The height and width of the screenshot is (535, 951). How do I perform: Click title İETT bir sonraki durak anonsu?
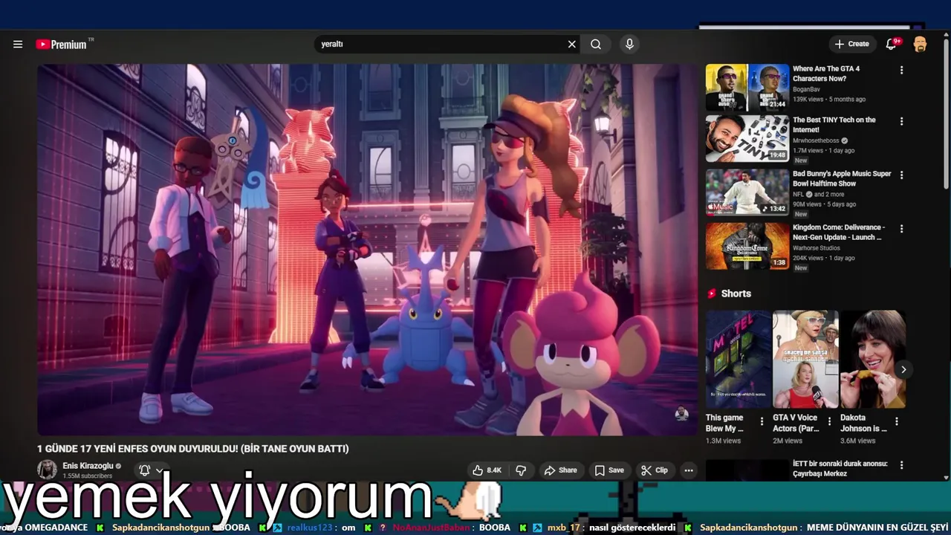(840, 469)
